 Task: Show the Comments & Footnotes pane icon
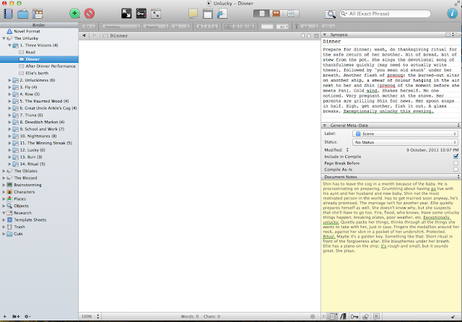[x=377, y=316]
